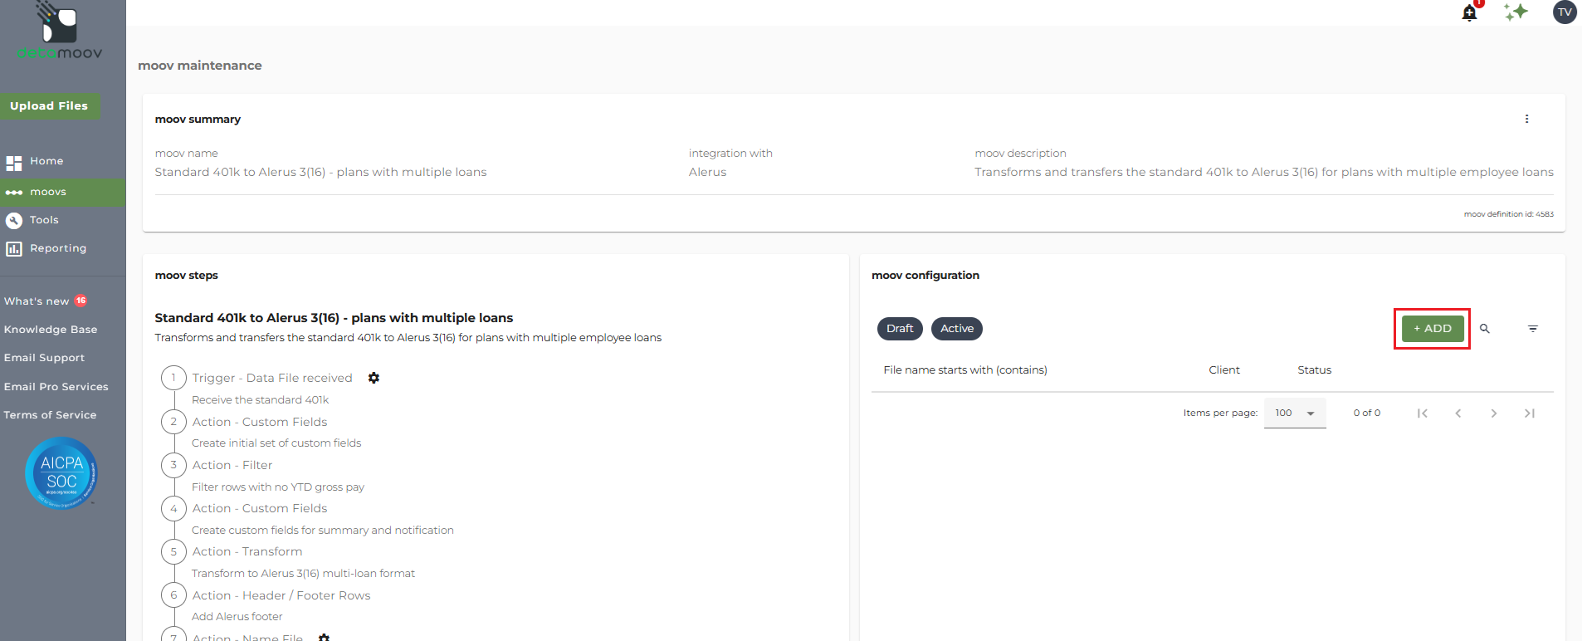Open settings gear for Trigger step

click(374, 378)
